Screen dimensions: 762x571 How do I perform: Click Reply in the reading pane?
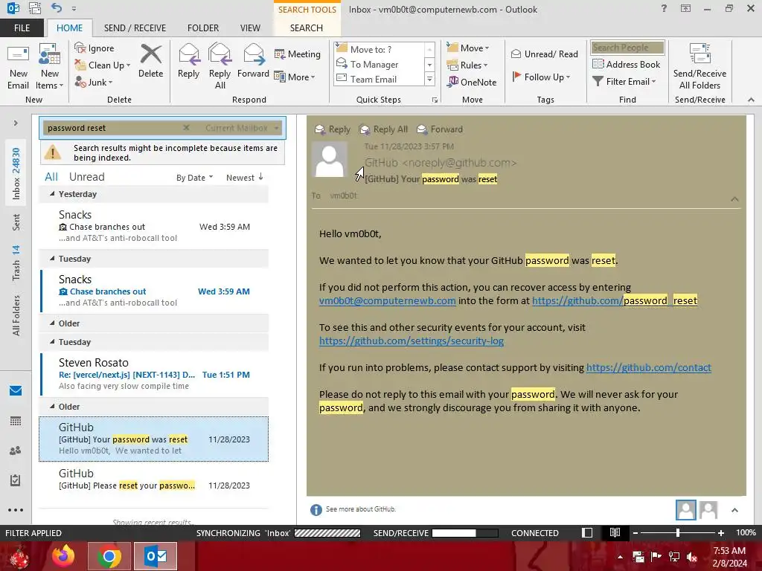tap(333, 129)
